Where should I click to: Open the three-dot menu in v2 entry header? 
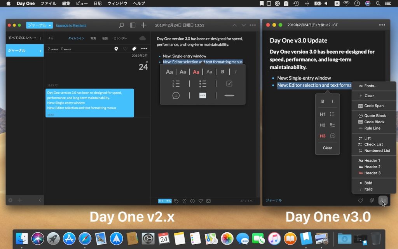tap(253, 25)
